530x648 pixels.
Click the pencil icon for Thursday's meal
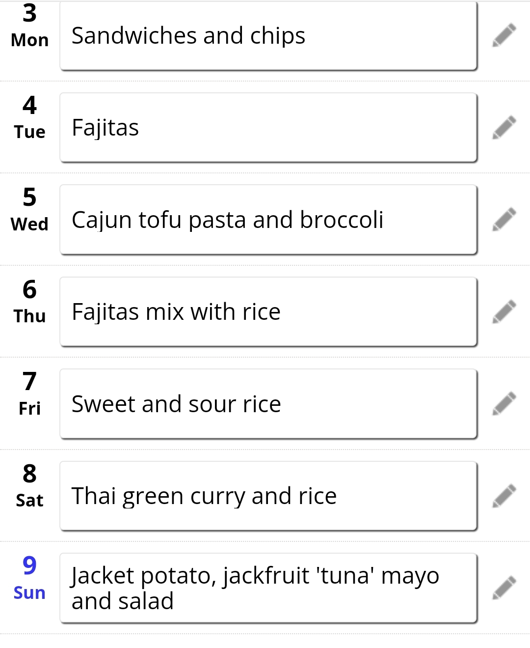(x=504, y=312)
